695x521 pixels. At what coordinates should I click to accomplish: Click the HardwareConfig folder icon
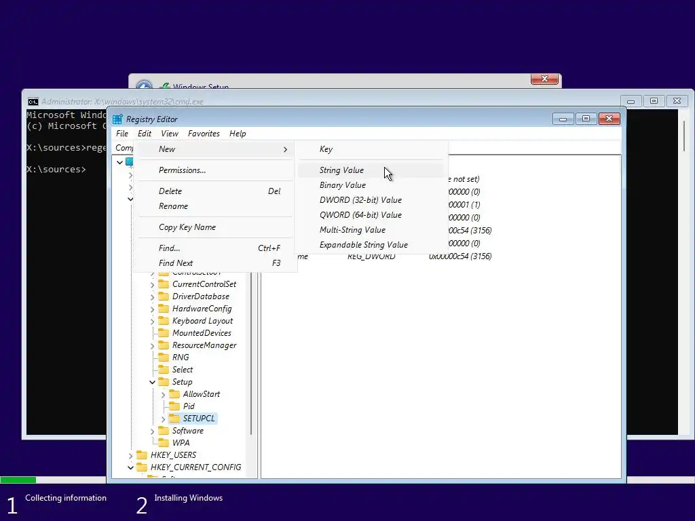click(x=164, y=309)
